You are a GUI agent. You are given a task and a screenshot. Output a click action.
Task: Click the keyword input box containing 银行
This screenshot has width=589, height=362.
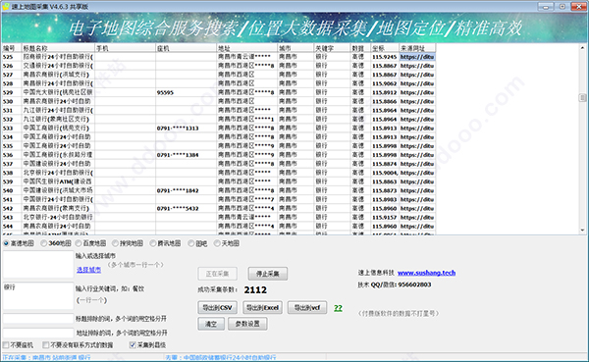point(38,296)
